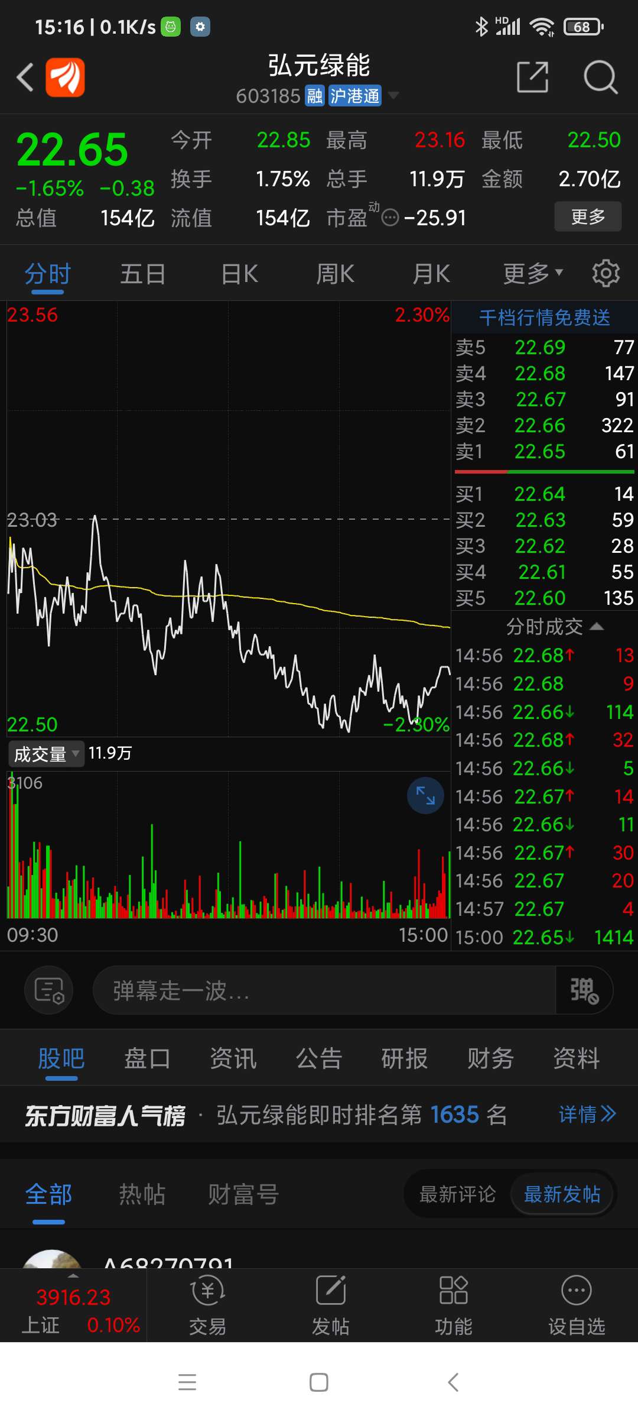Sort by 最新发帖
Image resolution: width=638 pixels, height=1419 pixels.
click(562, 1194)
